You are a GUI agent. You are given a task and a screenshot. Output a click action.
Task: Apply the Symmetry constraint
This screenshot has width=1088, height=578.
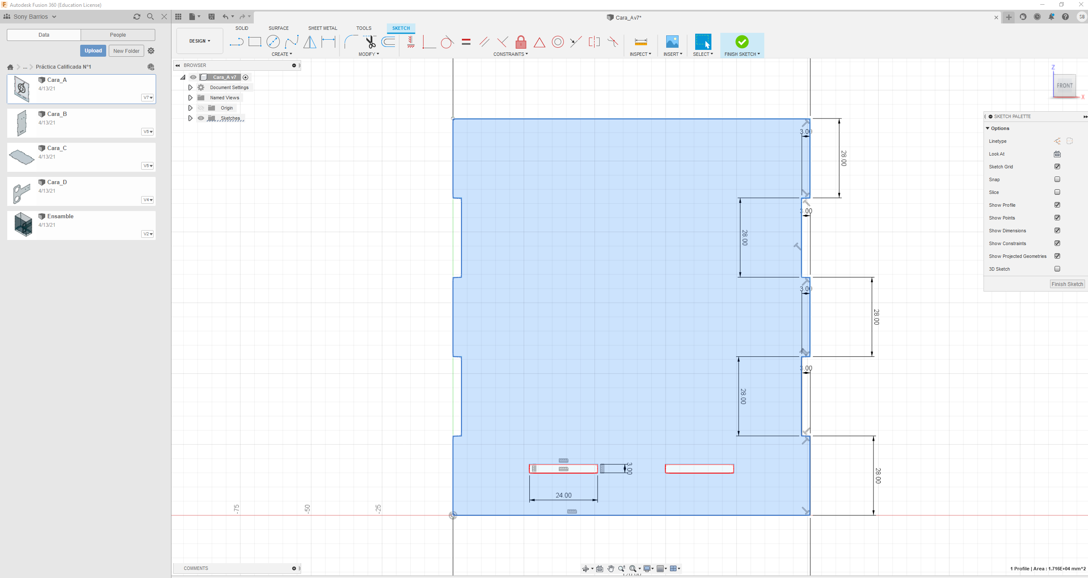594,42
